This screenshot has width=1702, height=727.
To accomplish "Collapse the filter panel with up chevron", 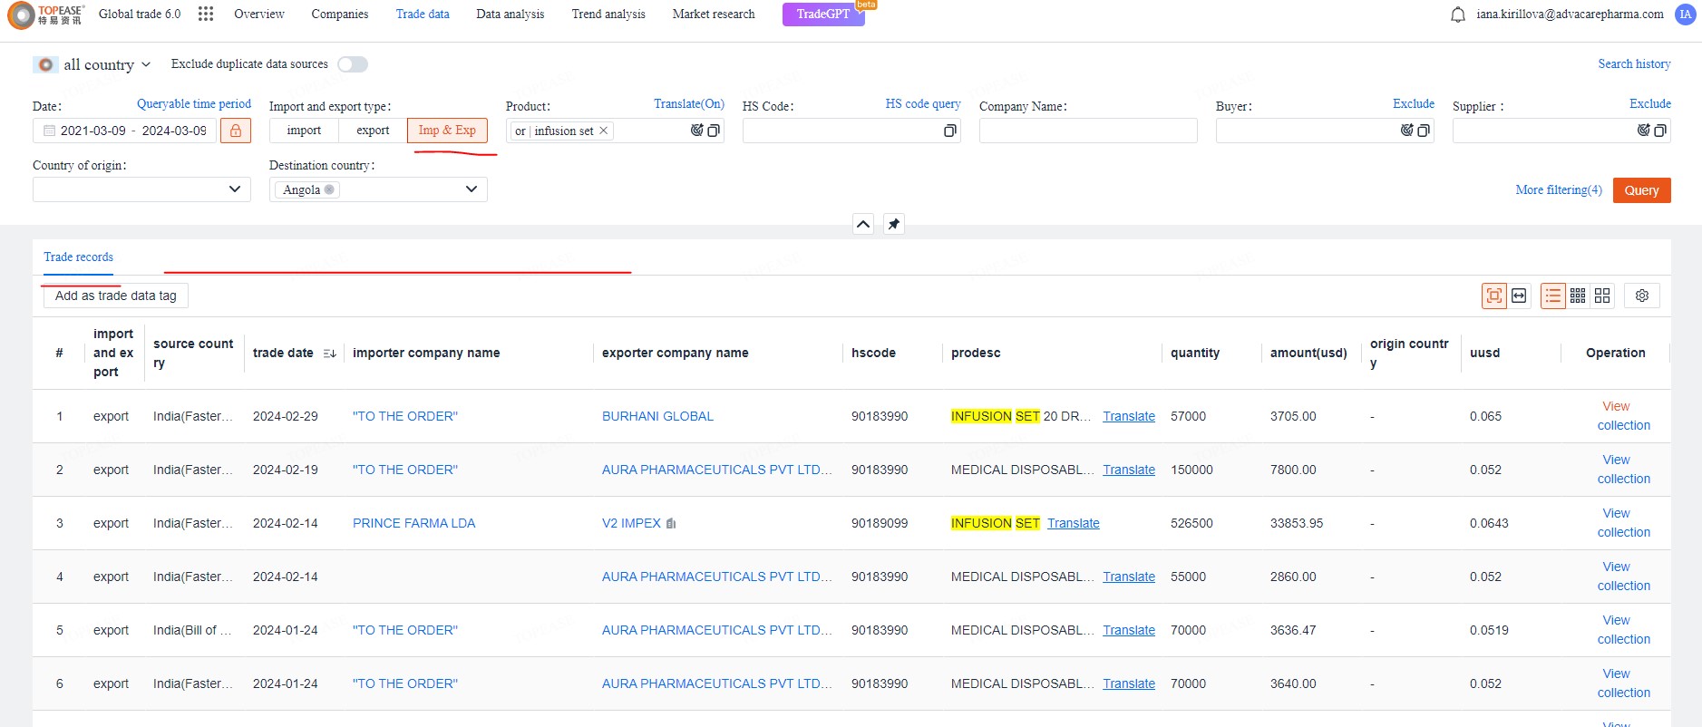I will click(863, 224).
